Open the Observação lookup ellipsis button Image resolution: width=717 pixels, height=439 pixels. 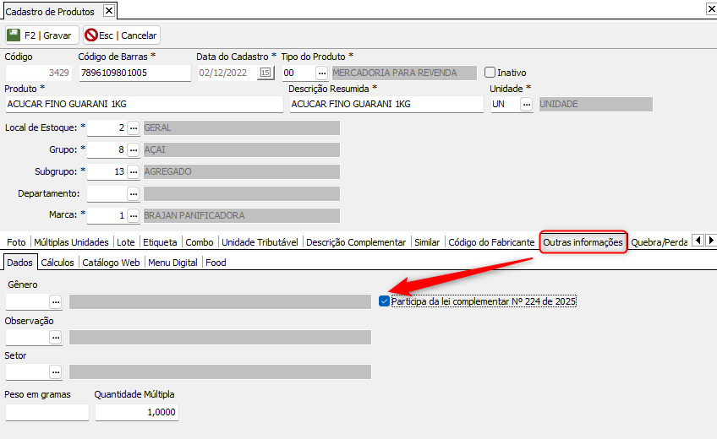(x=56, y=337)
